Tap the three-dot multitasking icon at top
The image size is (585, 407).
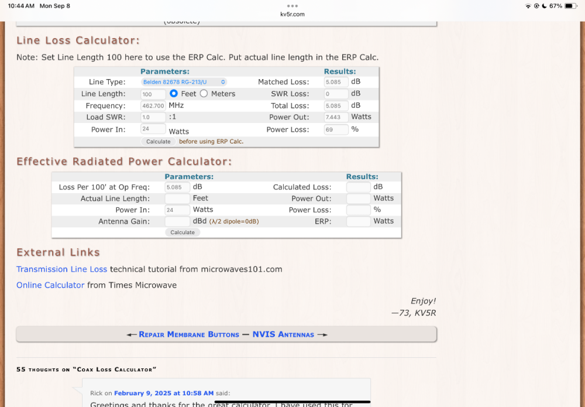[292, 6]
